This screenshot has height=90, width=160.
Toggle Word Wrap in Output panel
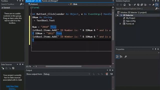(111, 74)
